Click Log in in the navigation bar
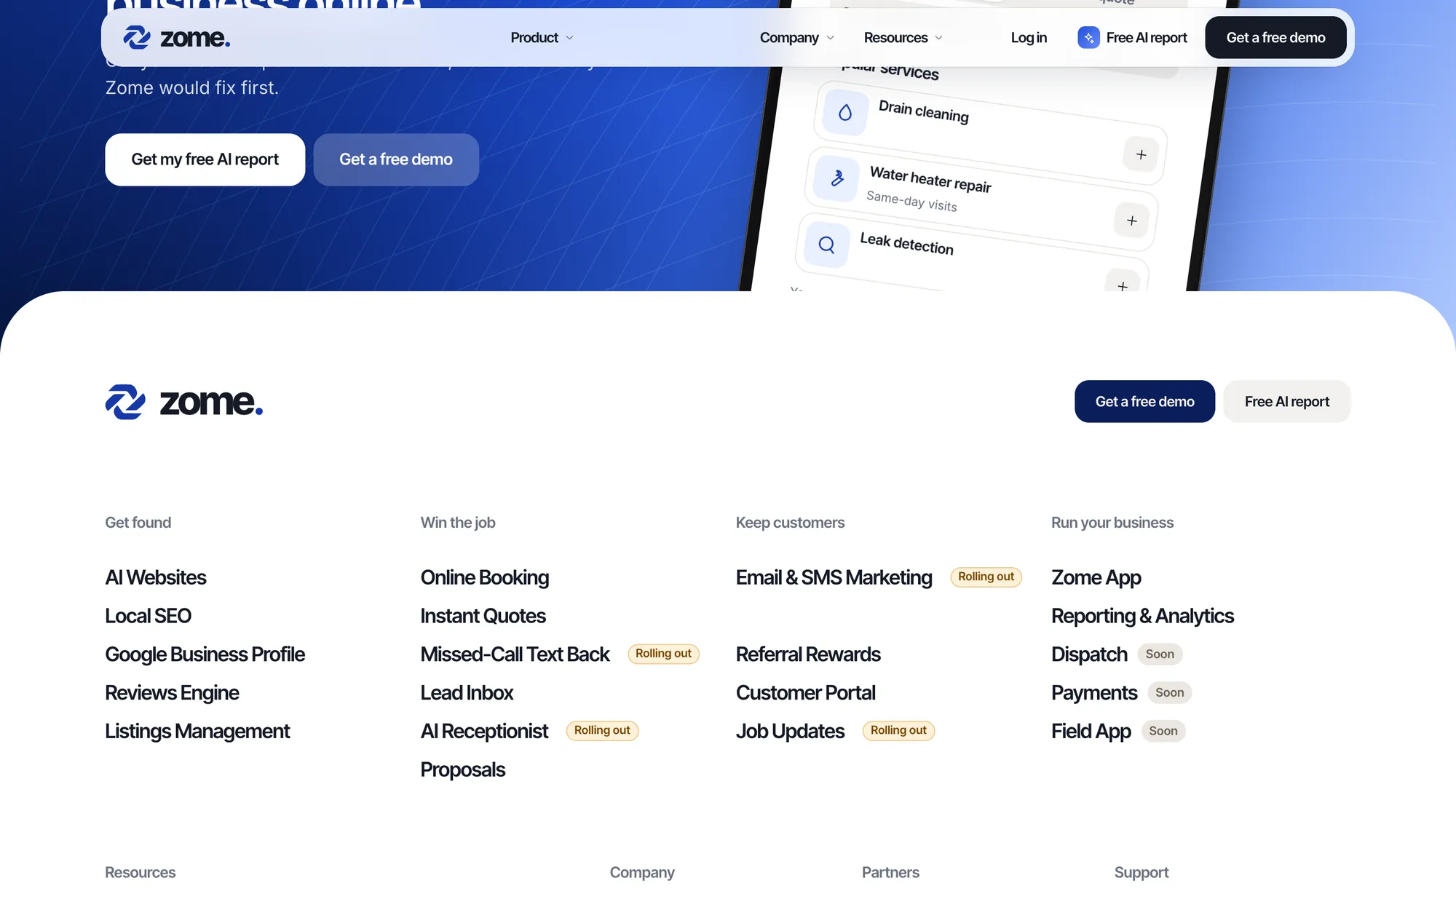Viewport: 1456px width, 910px height. click(x=1029, y=38)
